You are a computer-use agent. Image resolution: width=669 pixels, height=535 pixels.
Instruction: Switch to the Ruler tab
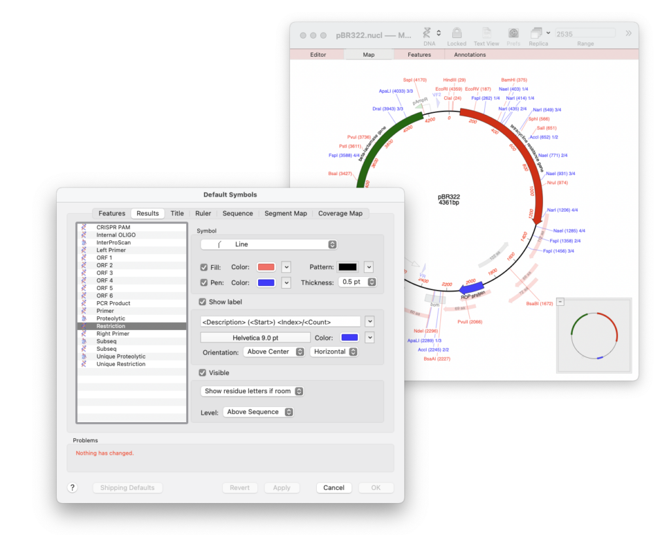(203, 214)
